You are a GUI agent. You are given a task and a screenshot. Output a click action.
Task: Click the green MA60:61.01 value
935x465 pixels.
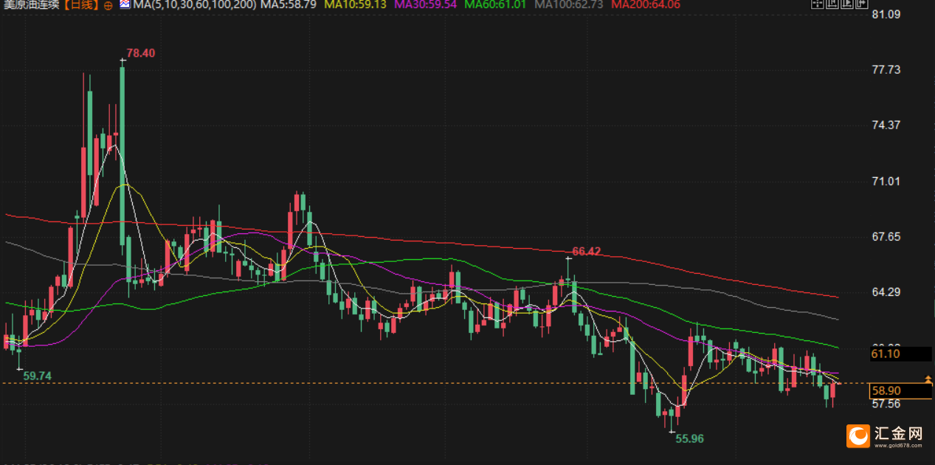point(495,4)
